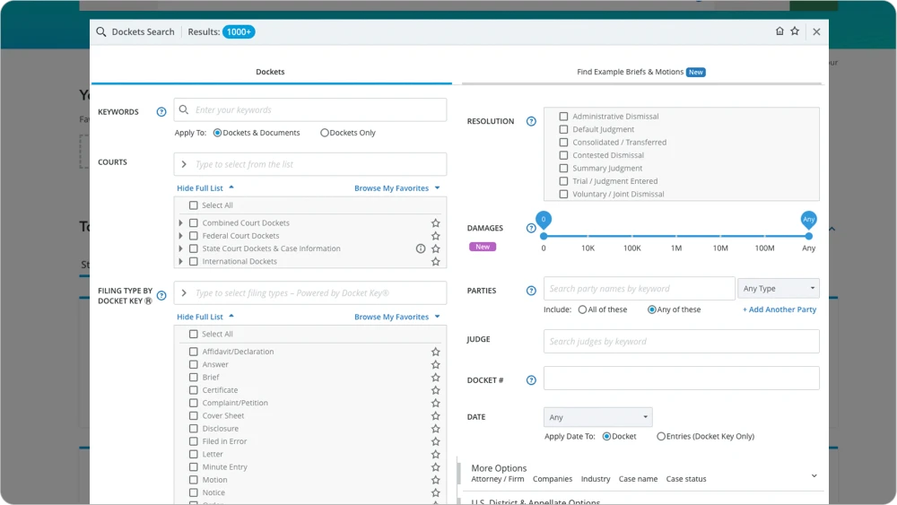Open the Any Type party dropdown

(779, 289)
